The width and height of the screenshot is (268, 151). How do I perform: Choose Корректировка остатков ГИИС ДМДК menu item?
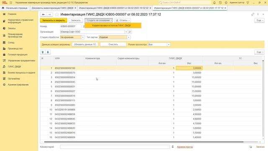tap(113, 26)
